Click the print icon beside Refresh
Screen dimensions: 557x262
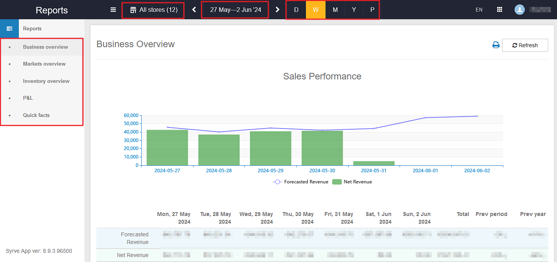click(496, 45)
